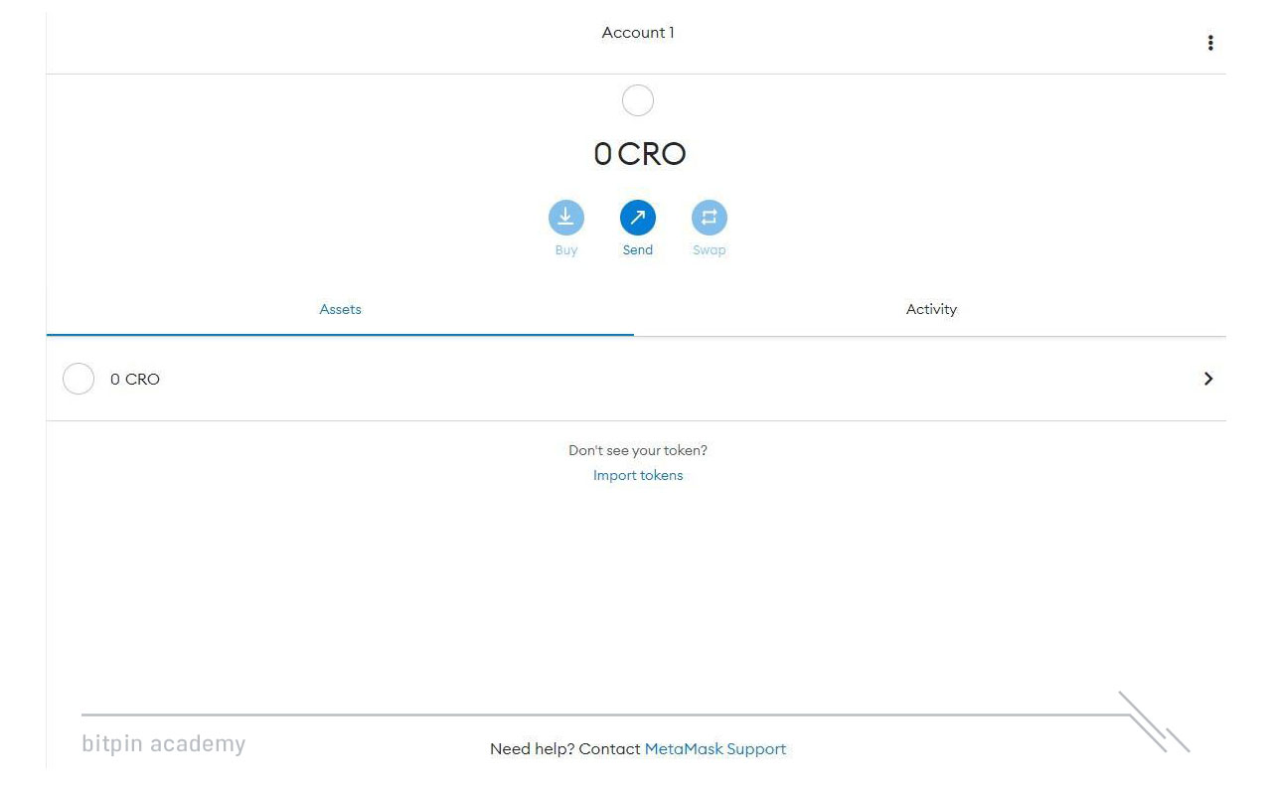Open the MetaMask Support link

tap(715, 749)
